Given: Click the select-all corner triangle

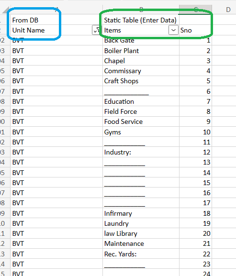Looking at the screenshot, I should coord(6,10).
